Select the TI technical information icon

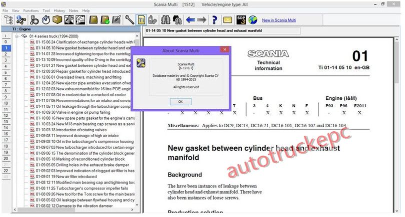141,20
